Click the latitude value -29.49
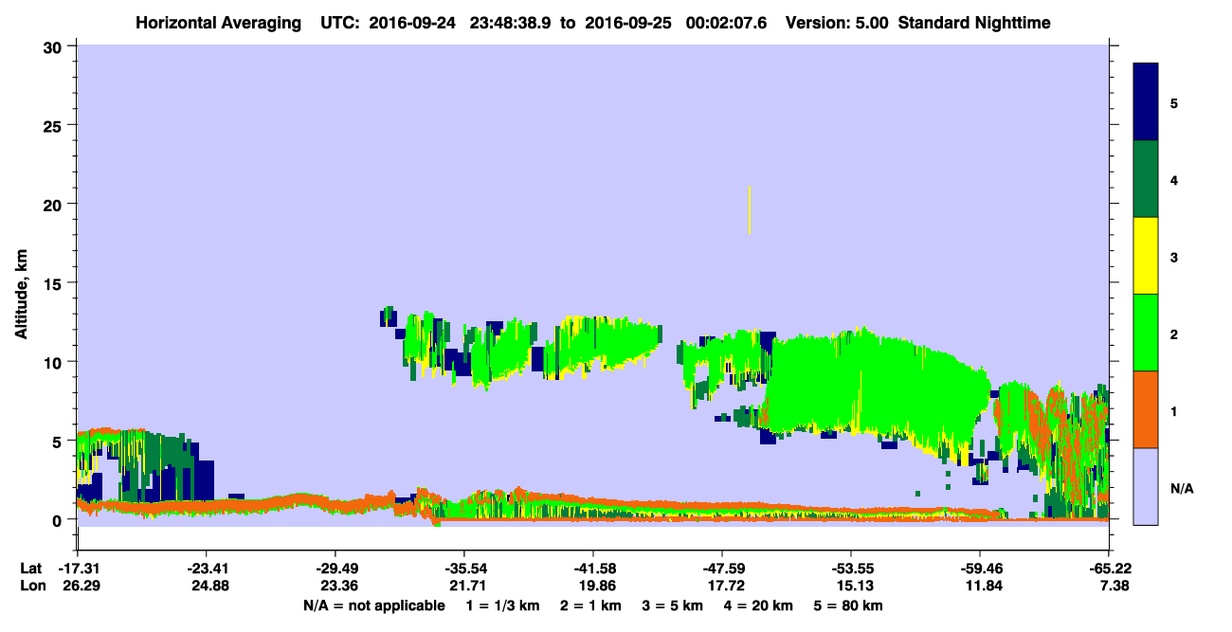 point(335,569)
